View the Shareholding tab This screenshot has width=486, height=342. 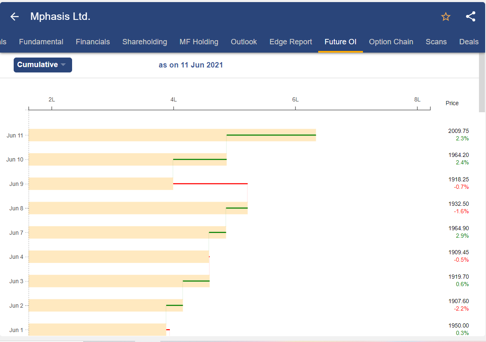(x=145, y=42)
